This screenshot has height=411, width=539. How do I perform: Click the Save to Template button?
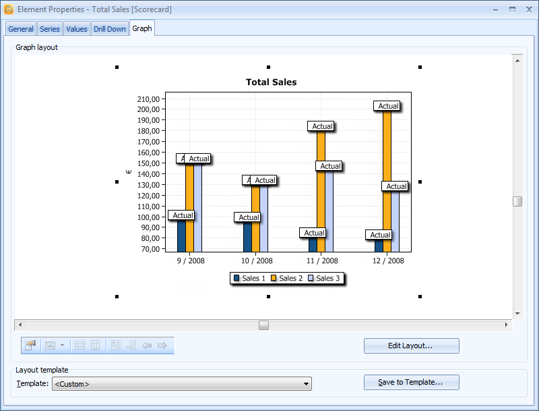coord(411,382)
